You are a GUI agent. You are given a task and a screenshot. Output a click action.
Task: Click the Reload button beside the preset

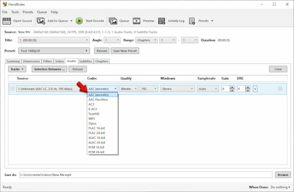[x=101, y=51]
